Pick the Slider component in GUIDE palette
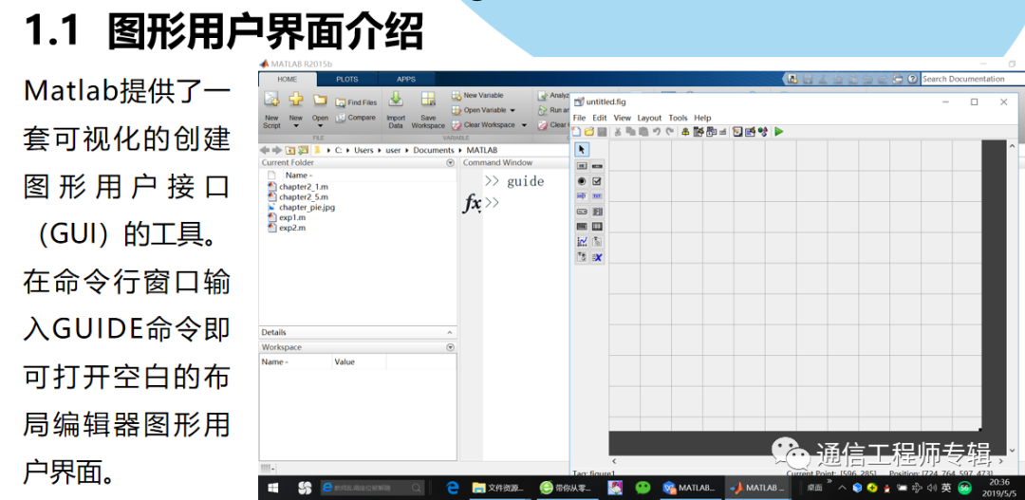The image size is (1025, 500). pos(597,166)
